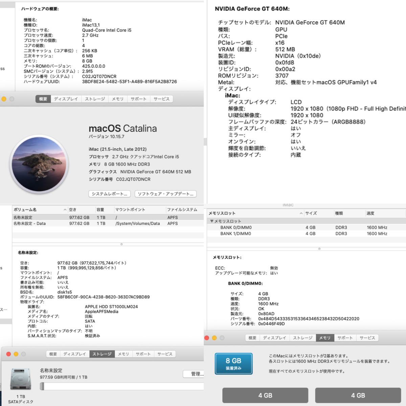Select the BANK 1/DIMM0 memory row
This screenshot has width=406, height=406.
(306, 234)
